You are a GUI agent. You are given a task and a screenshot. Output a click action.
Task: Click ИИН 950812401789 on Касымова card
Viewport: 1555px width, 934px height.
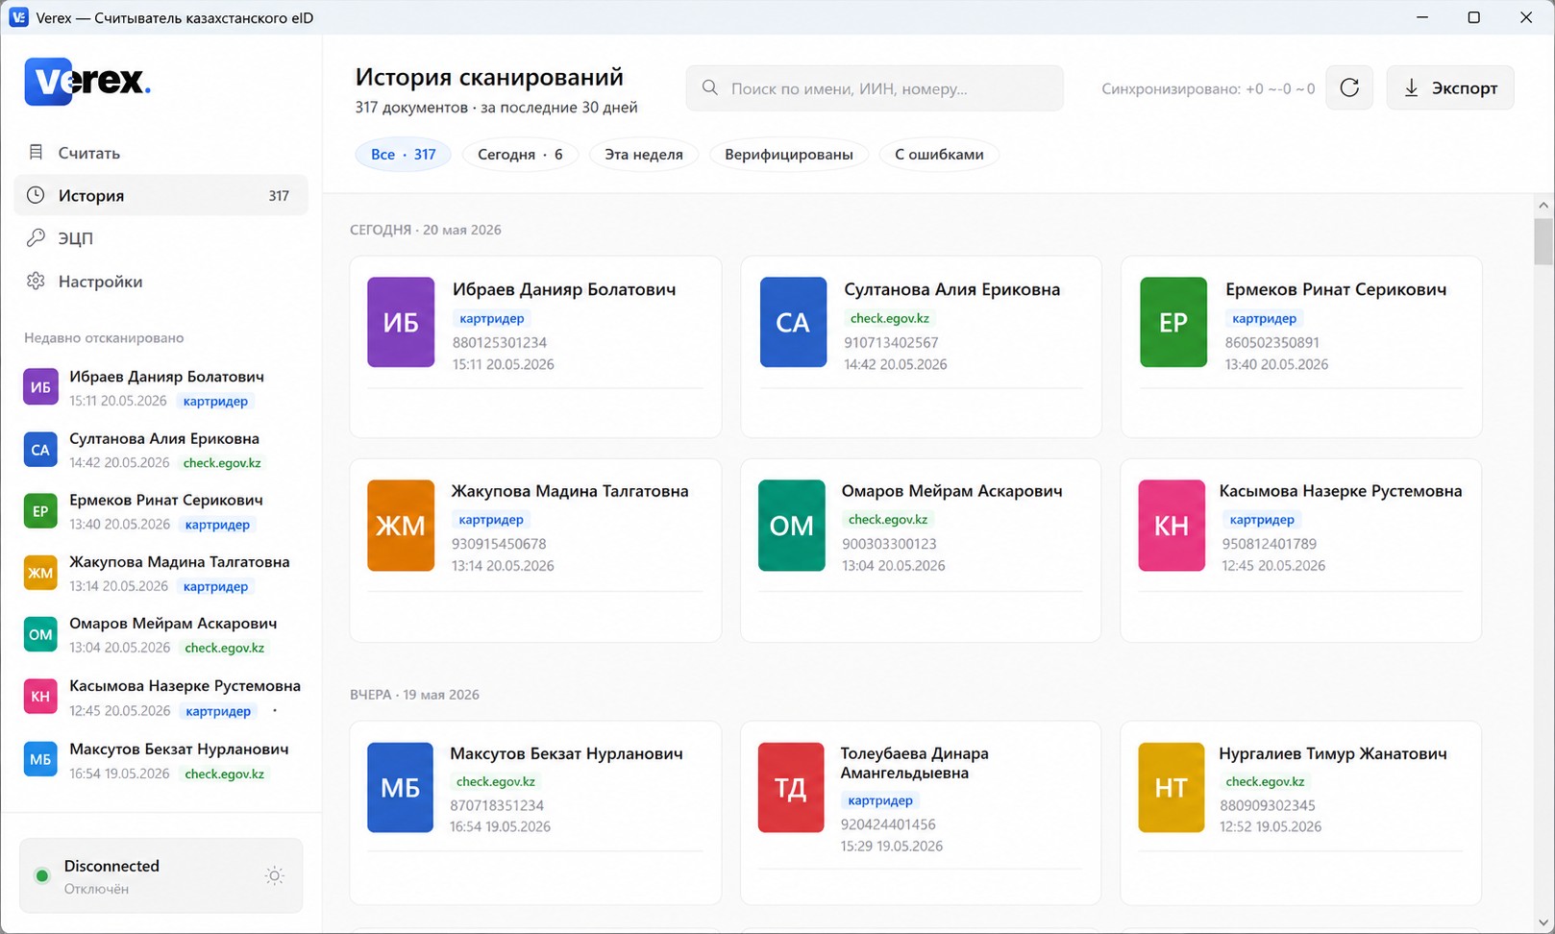point(1270,544)
